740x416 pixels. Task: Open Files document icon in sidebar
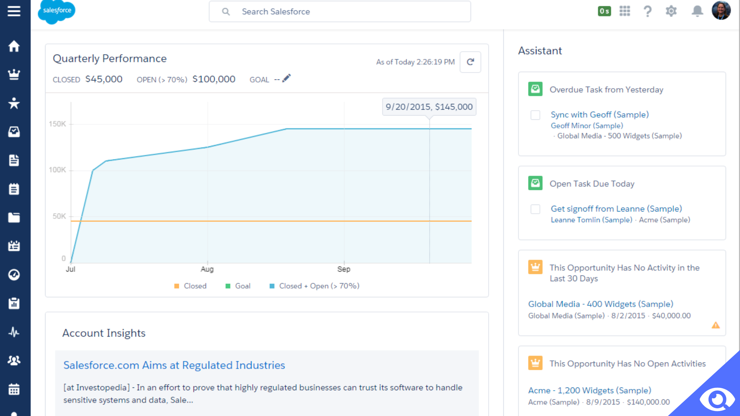(x=14, y=160)
